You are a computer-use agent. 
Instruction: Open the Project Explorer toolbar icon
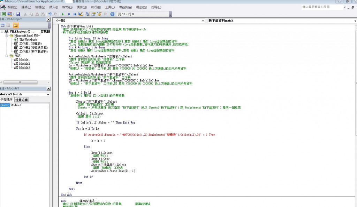pyautogui.click(x=88, y=14)
